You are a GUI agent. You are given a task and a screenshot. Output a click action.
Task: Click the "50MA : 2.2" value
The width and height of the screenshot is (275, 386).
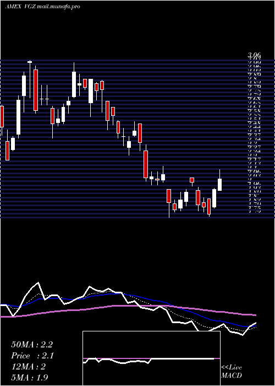click(32, 345)
